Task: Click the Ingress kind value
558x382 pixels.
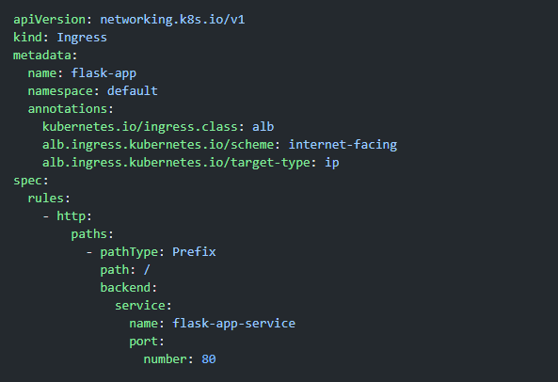Action: coord(82,38)
